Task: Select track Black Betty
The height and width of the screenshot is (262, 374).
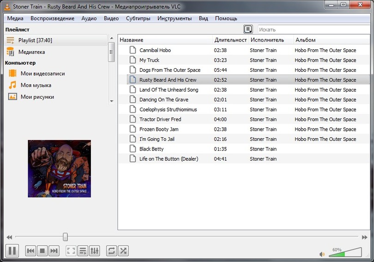Action: [x=151, y=149]
